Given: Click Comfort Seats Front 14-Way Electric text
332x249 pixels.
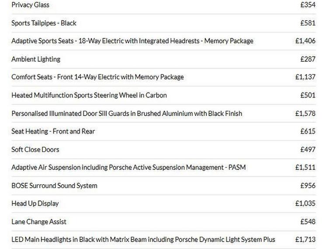Looking at the screenshot, I should (x=98, y=77).
